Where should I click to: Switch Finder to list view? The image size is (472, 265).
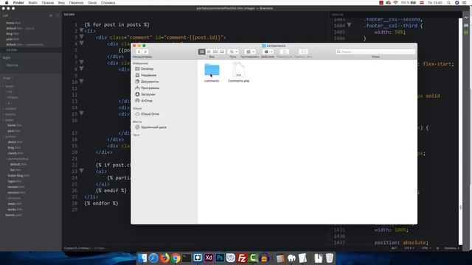(208, 52)
